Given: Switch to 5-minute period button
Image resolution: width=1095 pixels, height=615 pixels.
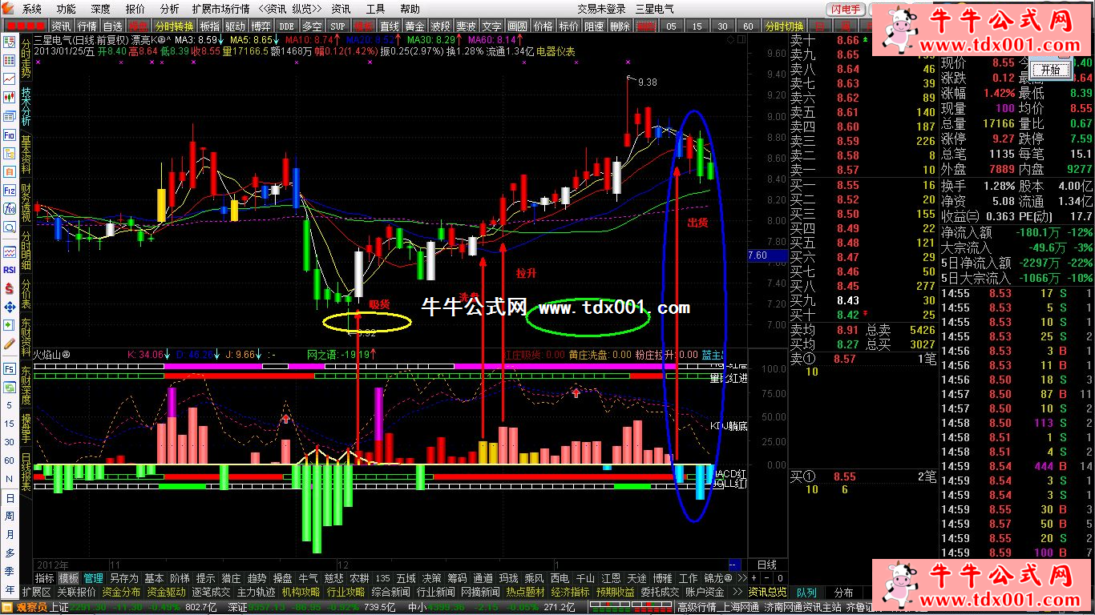Looking at the screenshot, I should pos(671,26).
